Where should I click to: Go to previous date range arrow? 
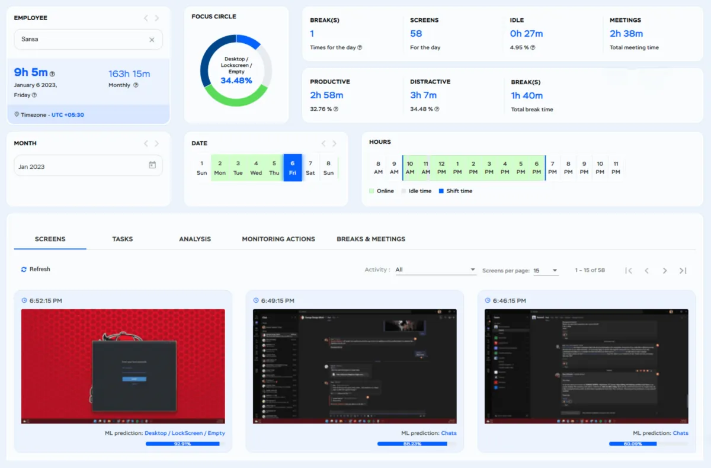point(324,143)
